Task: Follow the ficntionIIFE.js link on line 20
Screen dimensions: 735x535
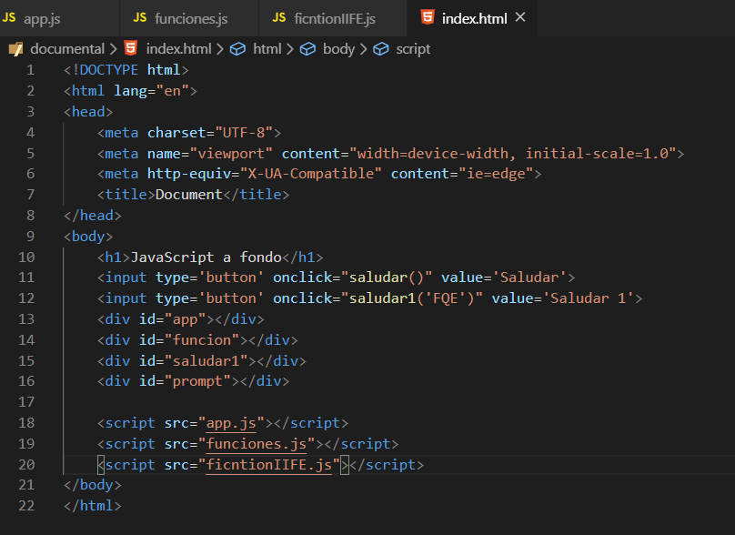Action: pyautogui.click(x=269, y=465)
